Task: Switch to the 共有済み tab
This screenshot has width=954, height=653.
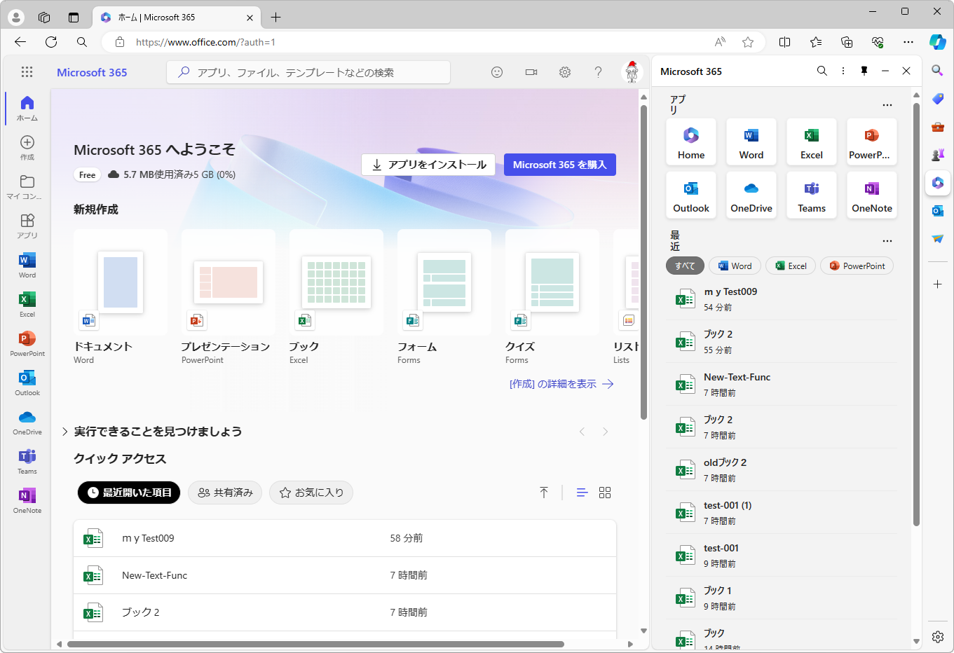Action: click(x=224, y=493)
